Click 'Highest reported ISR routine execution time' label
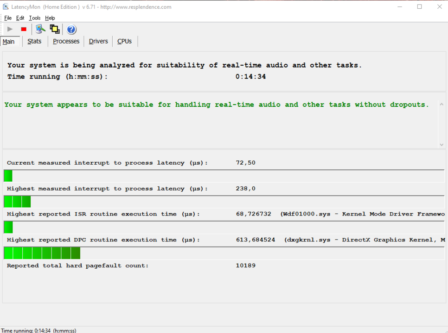Screen dimensions: 448x333 tap(103, 214)
